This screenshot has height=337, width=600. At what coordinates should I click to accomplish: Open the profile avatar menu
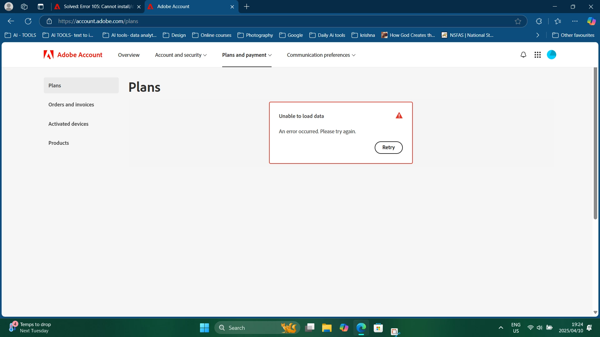coord(551,55)
